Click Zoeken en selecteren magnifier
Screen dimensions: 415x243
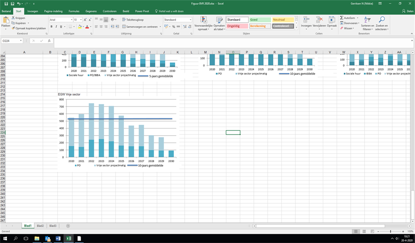coord(382,20)
